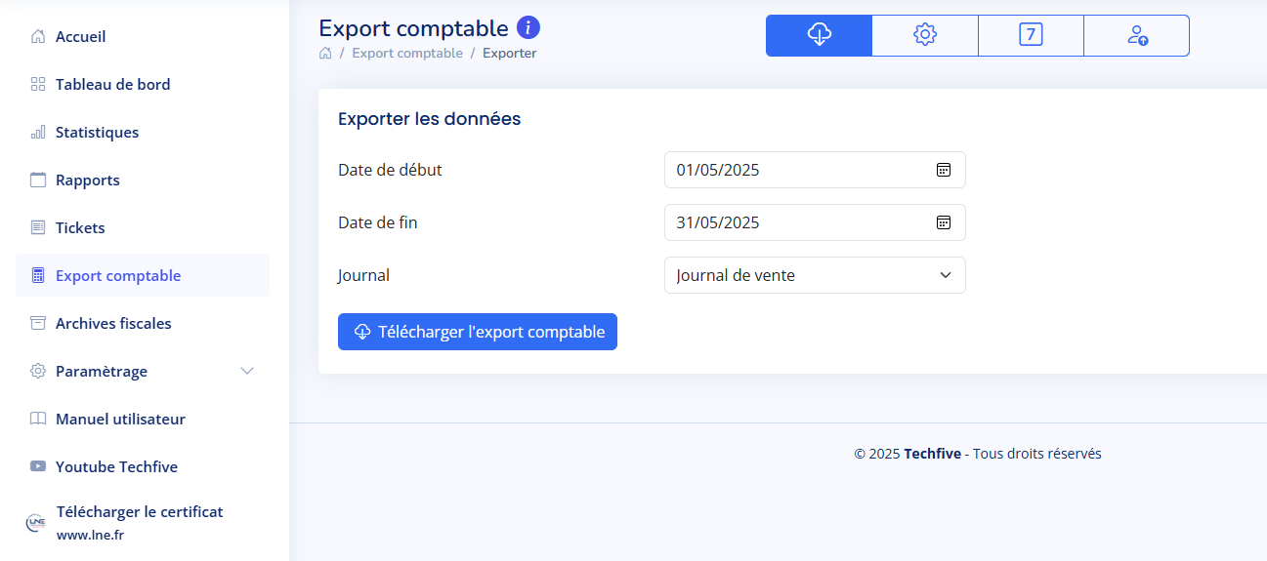Screen dimensions: 1267x561
Task: Click the info icon beside Export comptable
Action: click(528, 27)
